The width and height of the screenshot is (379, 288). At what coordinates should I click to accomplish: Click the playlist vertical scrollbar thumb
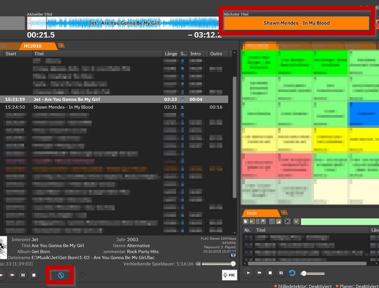(235, 137)
